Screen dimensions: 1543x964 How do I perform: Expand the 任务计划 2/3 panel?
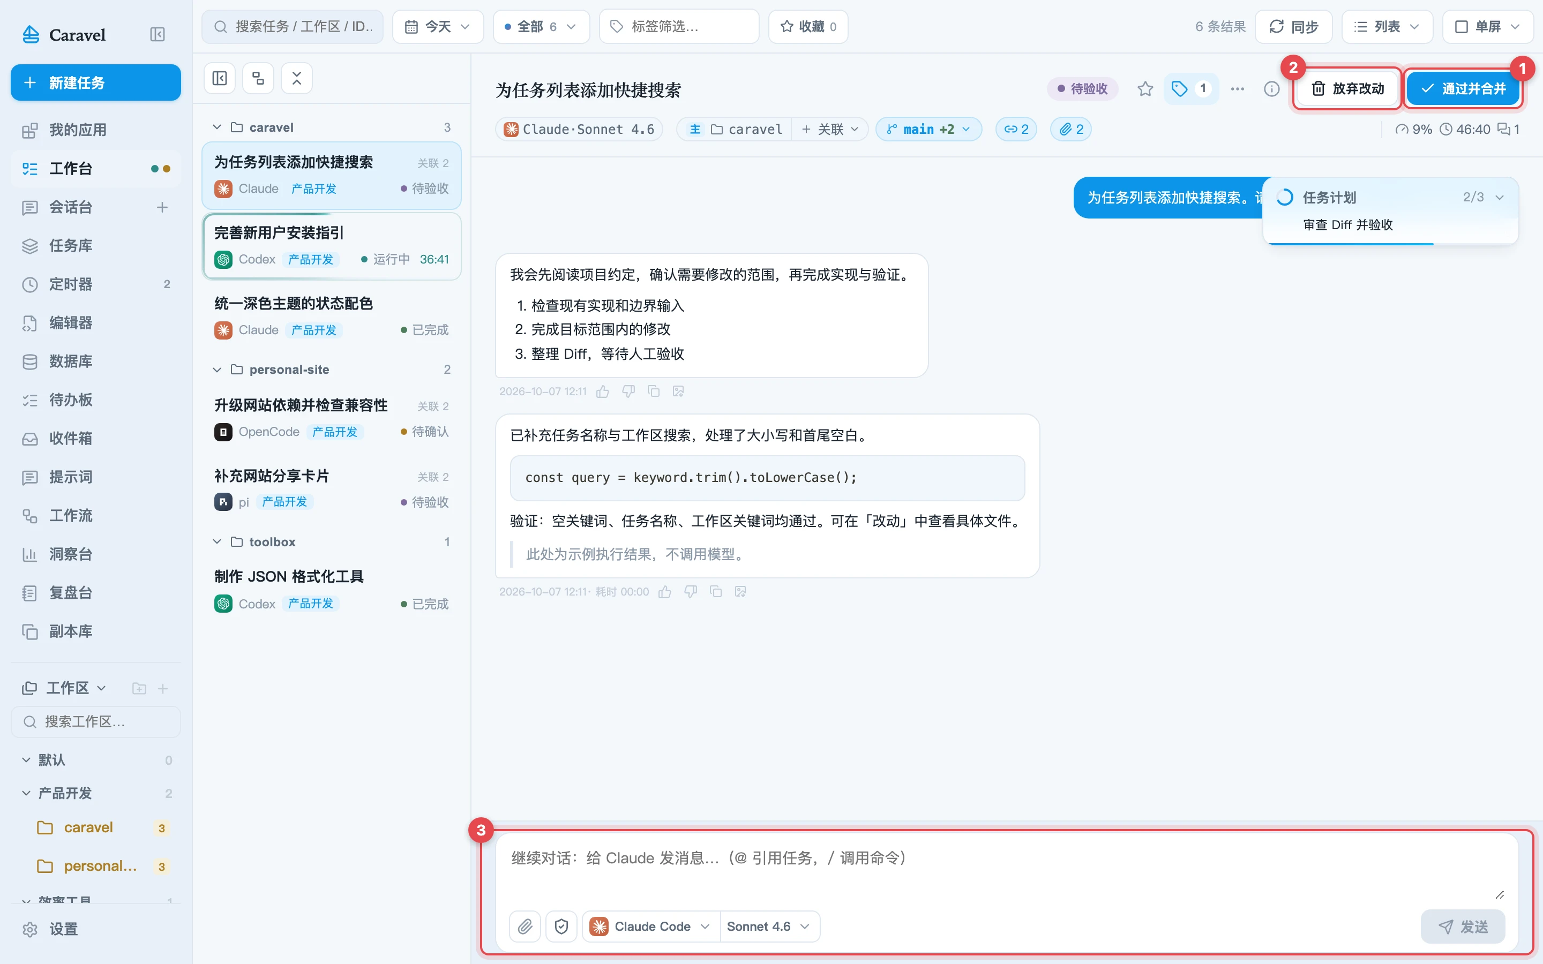click(1499, 198)
